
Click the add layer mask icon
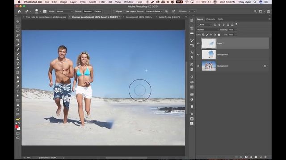click(x=246, y=157)
